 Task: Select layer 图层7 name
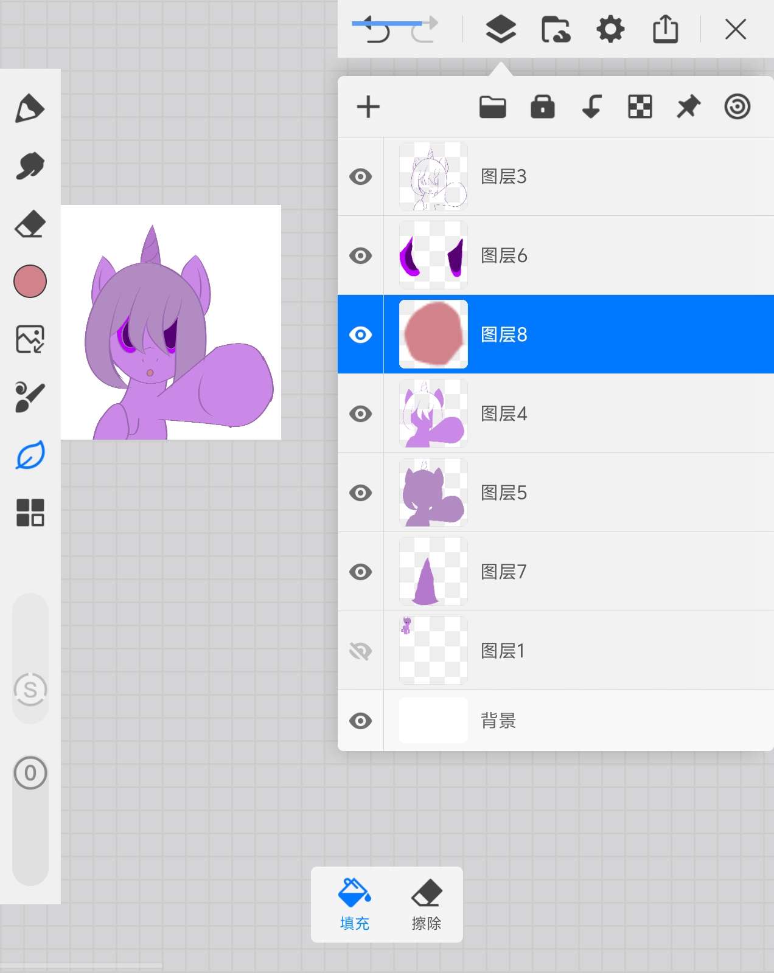(504, 572)
